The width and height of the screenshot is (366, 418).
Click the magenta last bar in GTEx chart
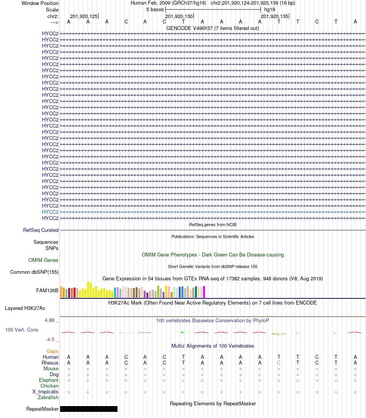point(204,291)
